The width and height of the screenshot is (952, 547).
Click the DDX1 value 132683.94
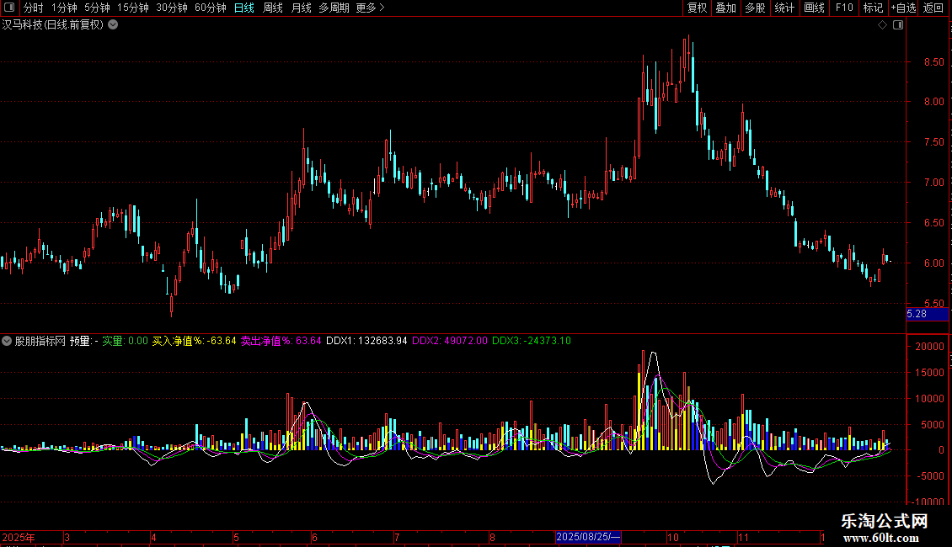pos(382,341)
